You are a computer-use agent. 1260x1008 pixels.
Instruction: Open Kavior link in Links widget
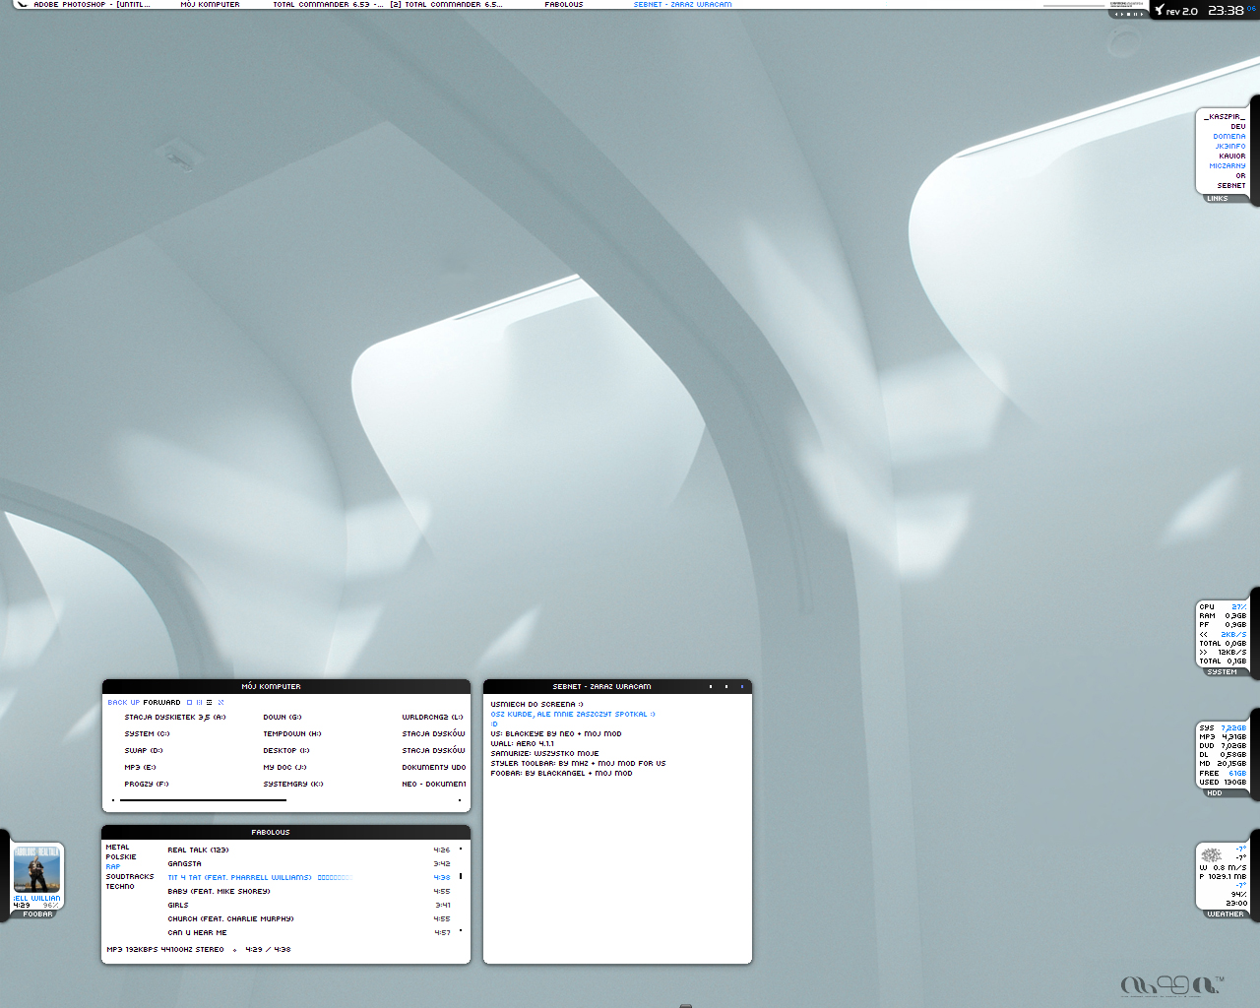click(x=1232, y=157)
